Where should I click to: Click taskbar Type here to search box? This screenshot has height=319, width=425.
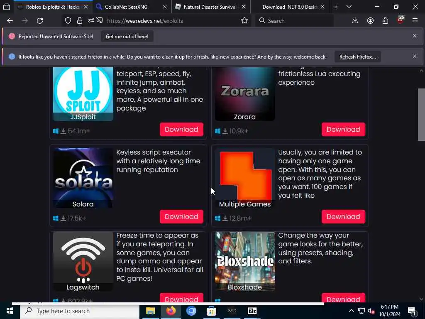click(80, 311)
